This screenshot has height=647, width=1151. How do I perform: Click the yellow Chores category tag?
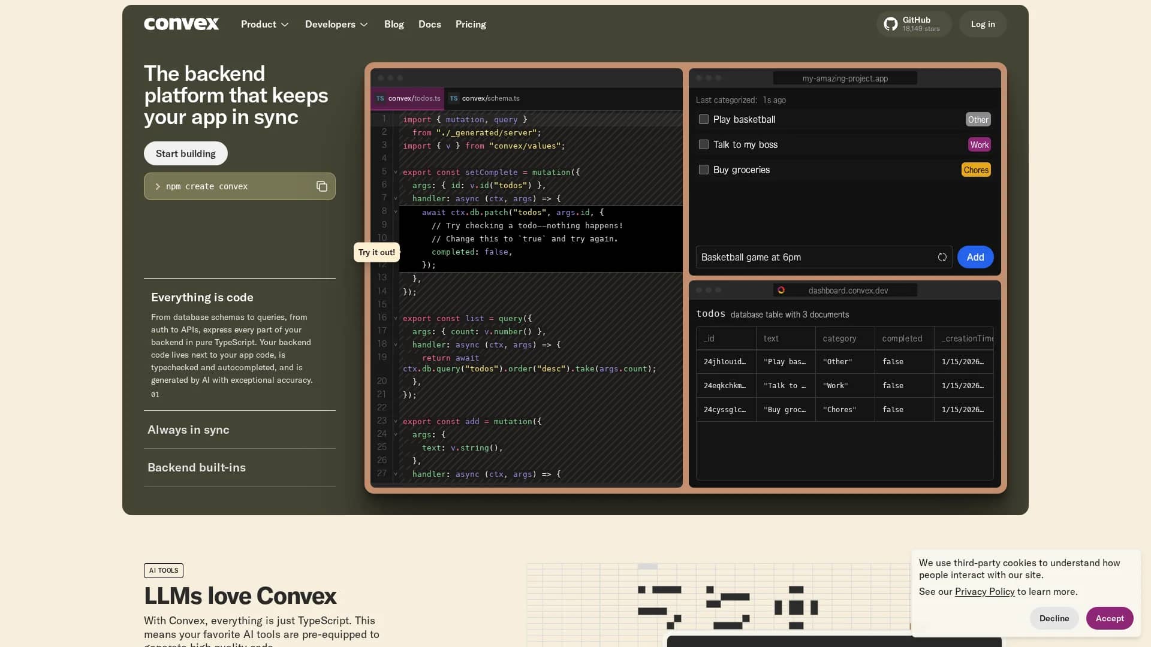point(976,170)
